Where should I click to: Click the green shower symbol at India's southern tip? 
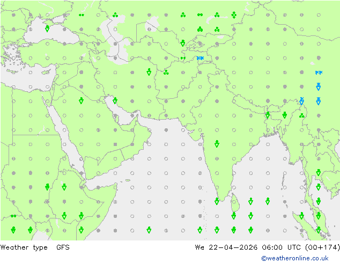[217, 201]
